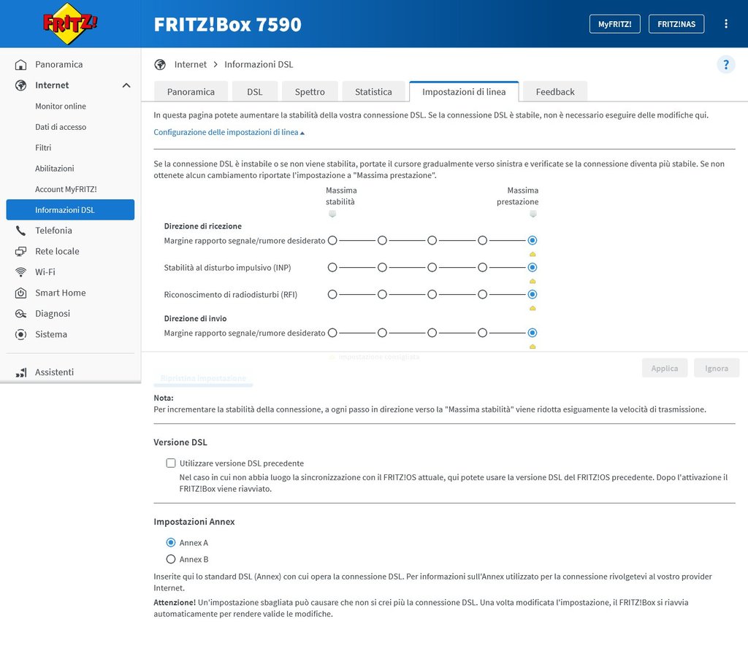Click the Wi-Fi signal icon
This screenshot has height=667, width=748.
[x=20, y=272]
